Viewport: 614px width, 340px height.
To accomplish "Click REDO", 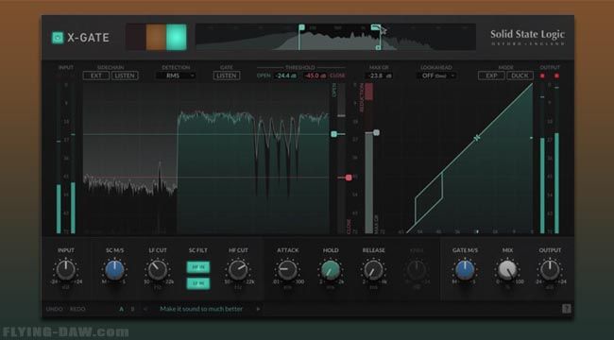I will (77, 309).
